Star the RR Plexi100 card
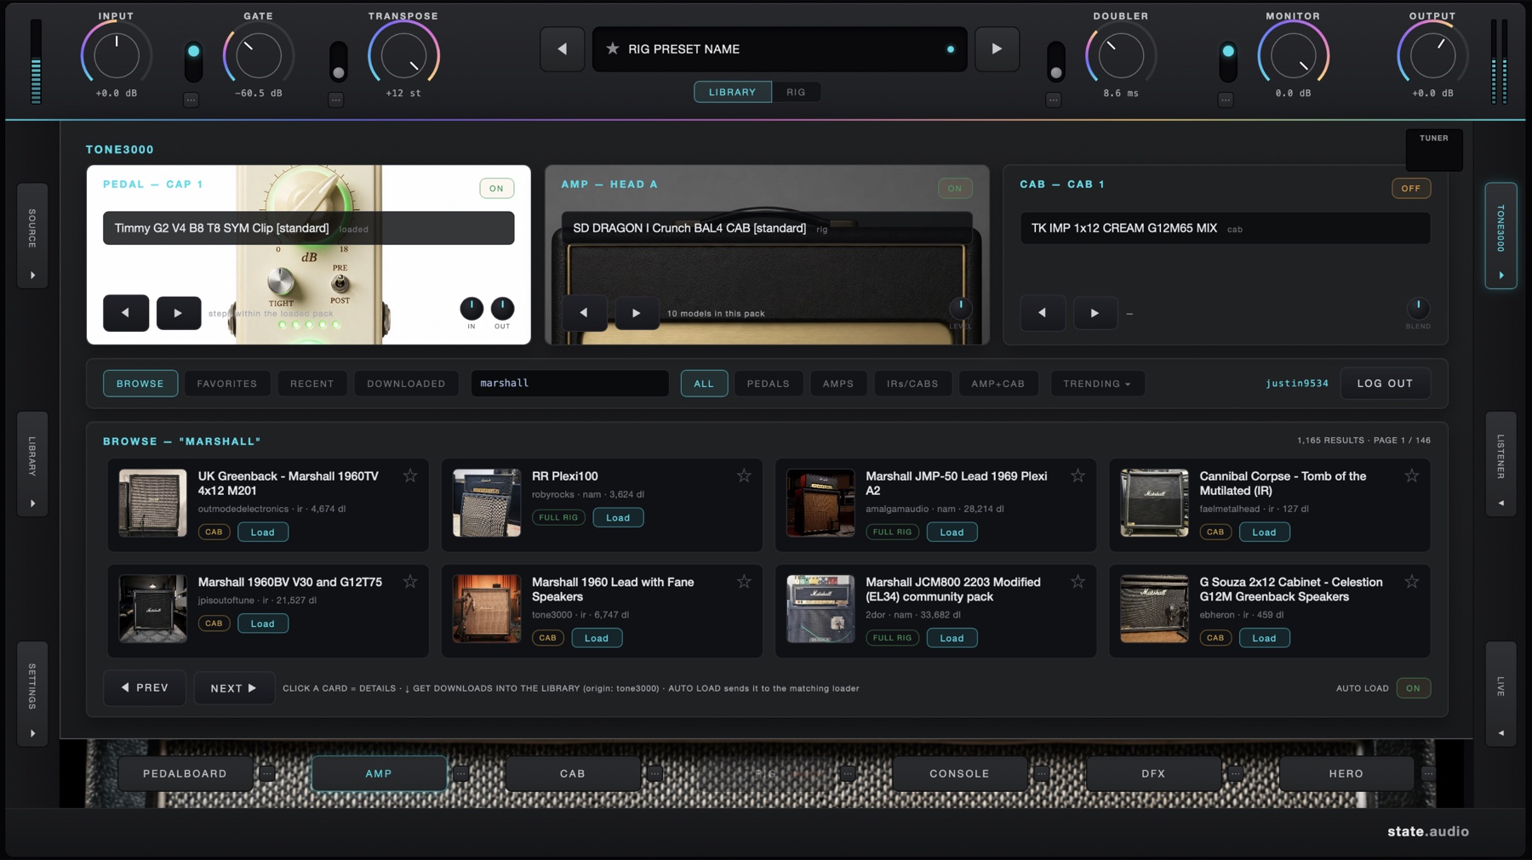The height and width of the screenshot is (860, 1532). (x=744, y=476)
